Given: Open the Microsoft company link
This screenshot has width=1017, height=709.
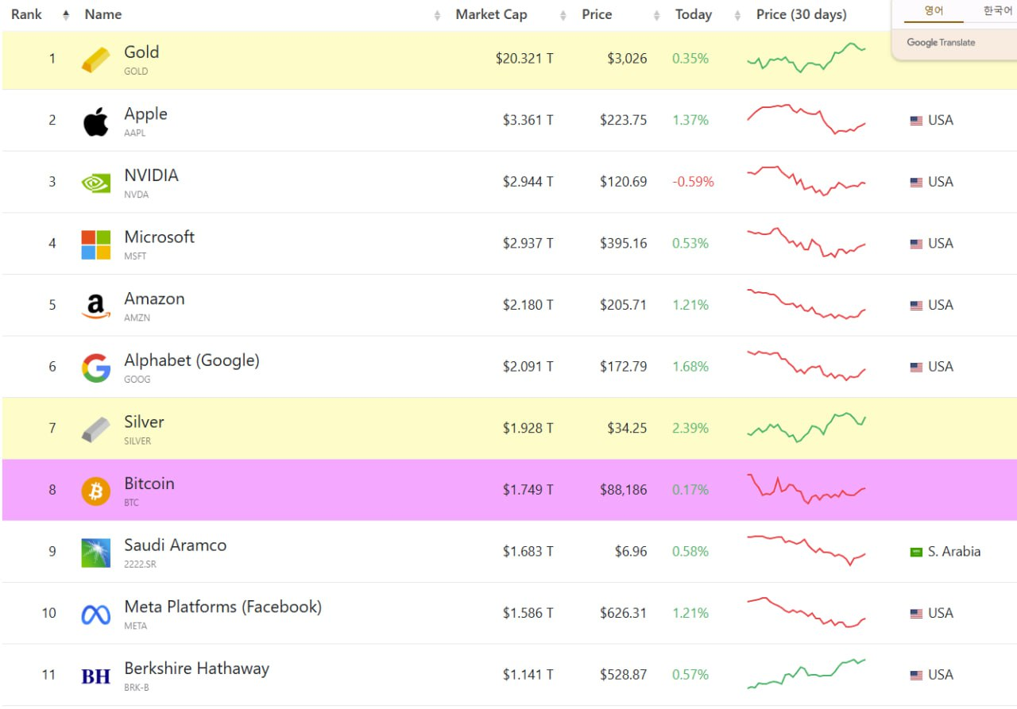Looking at the screenshot, I should pyautogui.click(x=159, y=237).
